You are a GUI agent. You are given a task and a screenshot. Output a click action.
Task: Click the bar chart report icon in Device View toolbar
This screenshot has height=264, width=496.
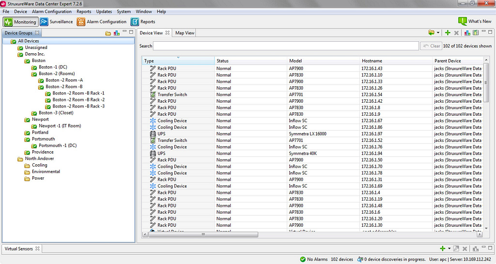pos(467,32)
